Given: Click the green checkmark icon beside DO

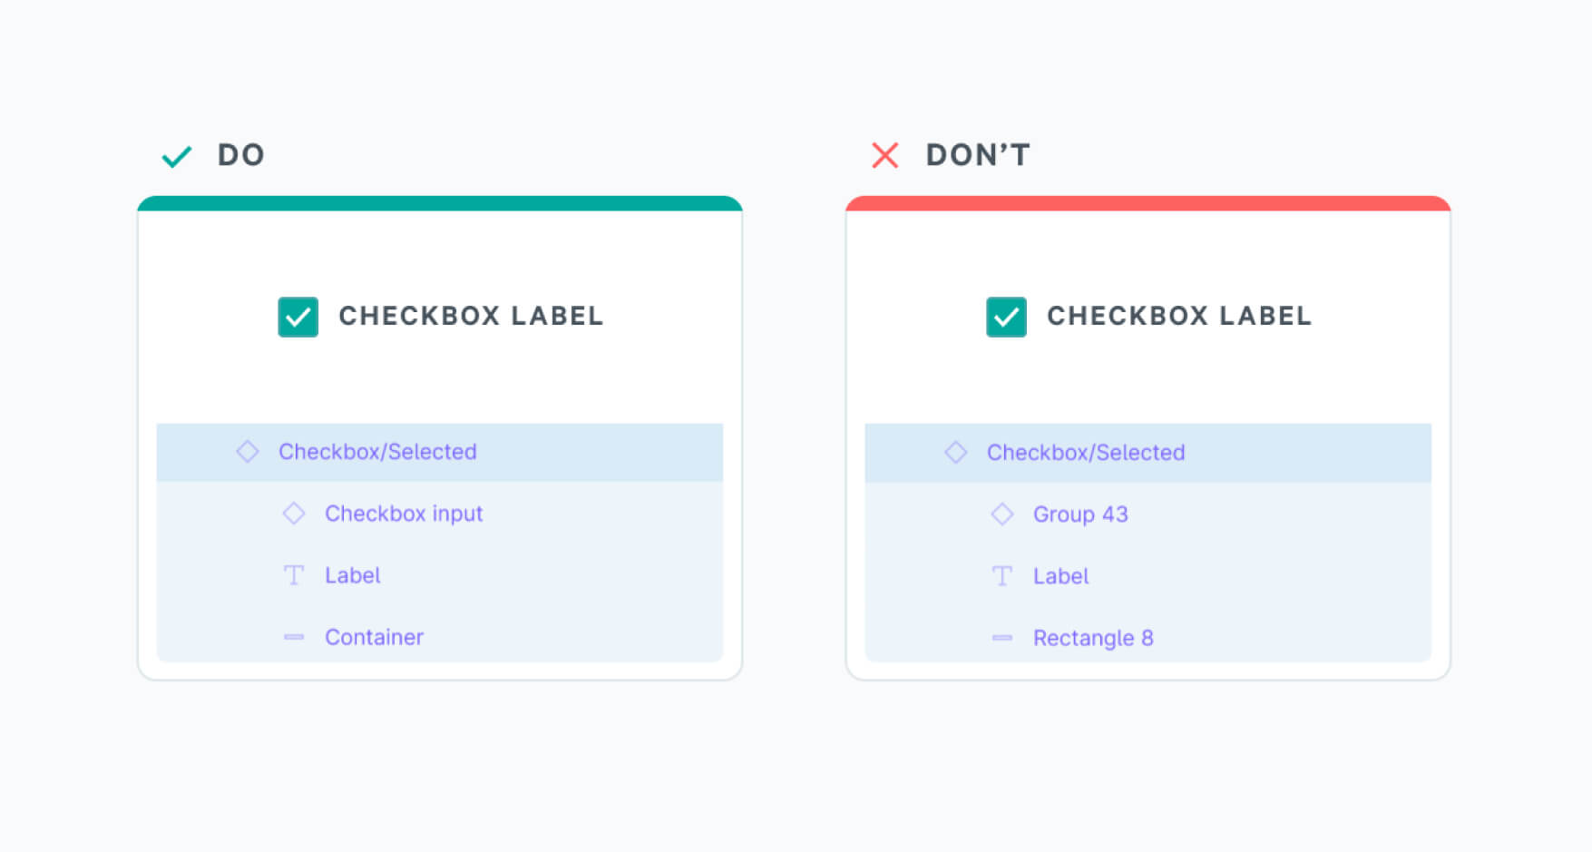Looking at the screenshot, I should [x=176, y=157].
